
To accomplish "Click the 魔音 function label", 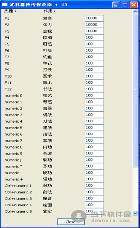I will [48, 198].
